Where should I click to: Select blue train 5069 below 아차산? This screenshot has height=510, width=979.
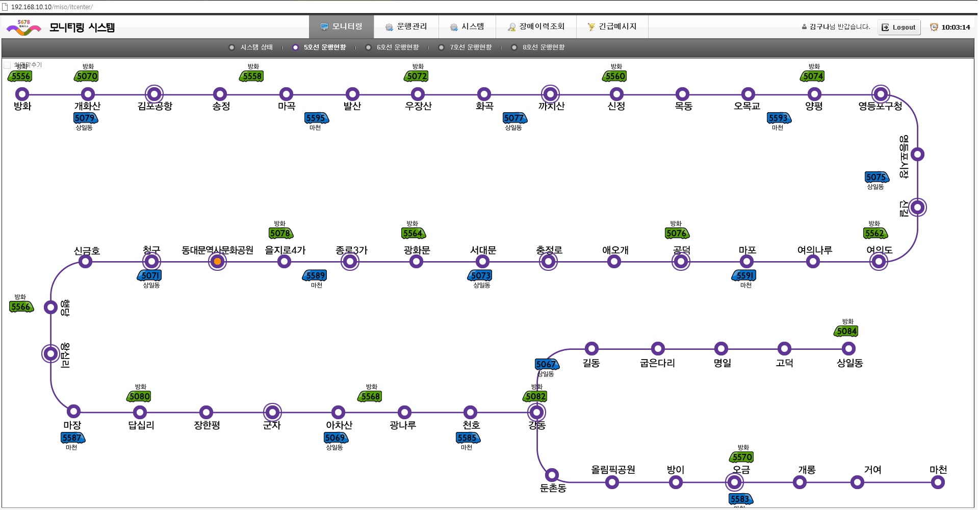(x=336, y=438)
